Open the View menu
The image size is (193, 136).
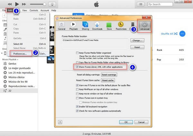(x=25, y=10)
